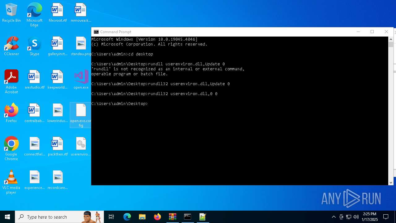Open the clock and date flyout
The image size is (396, 223).
point(370,217)
